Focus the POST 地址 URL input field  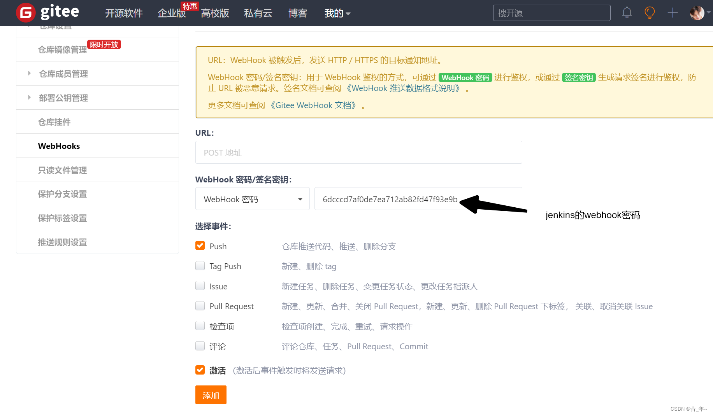359,152
